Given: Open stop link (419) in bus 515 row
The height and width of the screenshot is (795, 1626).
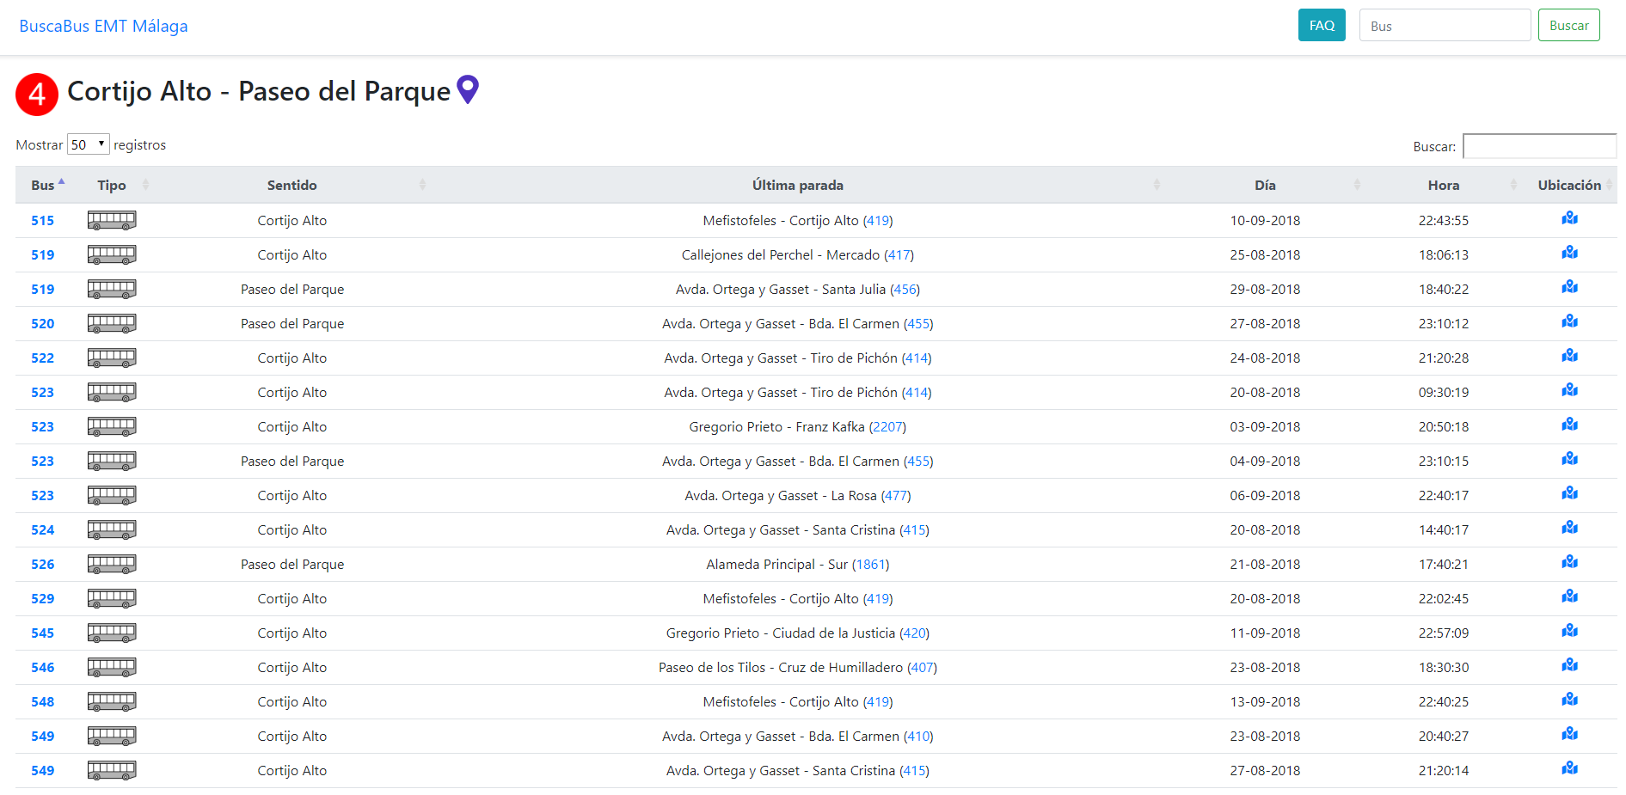Looking at the screenshot, I should 878,221.
